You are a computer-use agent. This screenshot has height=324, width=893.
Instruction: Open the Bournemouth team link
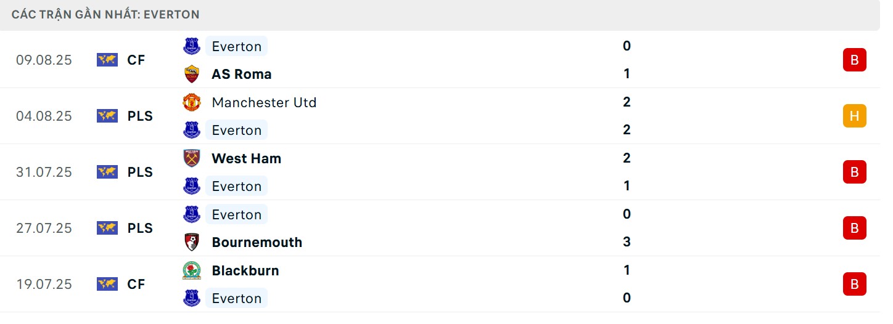(257, 242)
